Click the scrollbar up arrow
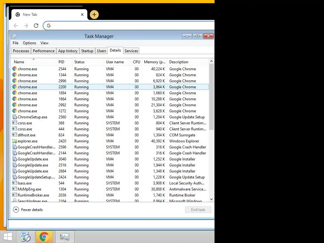Image resolution: width=324 pixels, height=243 pixels. click(x=211, y=61)
